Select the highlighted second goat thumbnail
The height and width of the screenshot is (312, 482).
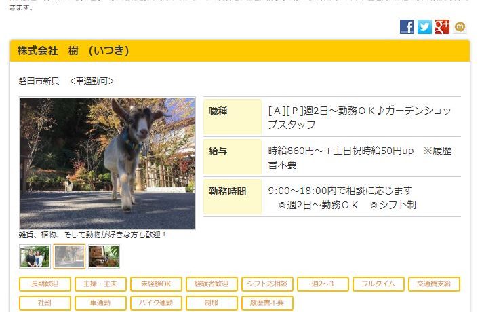pos(70,256)
